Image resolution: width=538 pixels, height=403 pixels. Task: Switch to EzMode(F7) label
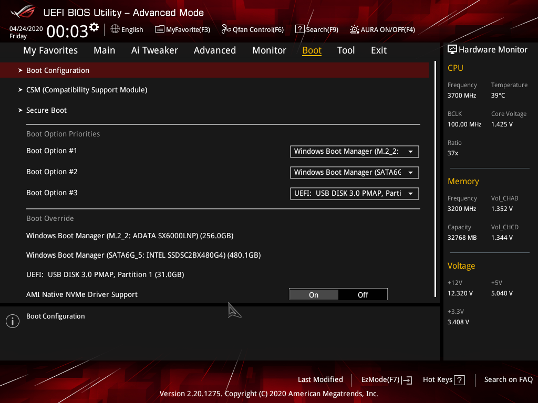click(x=380, y=380)
